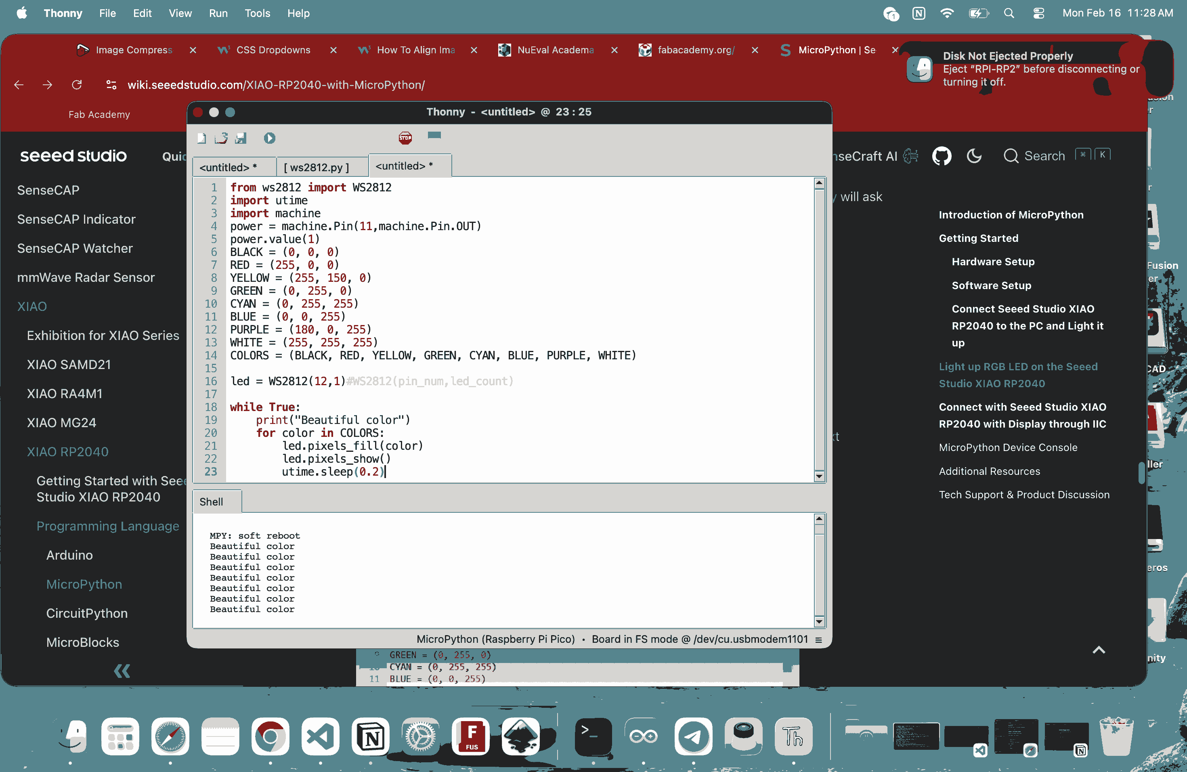
Task: Click the Save icon in Thonny toolbar
Action: point(241,138)
